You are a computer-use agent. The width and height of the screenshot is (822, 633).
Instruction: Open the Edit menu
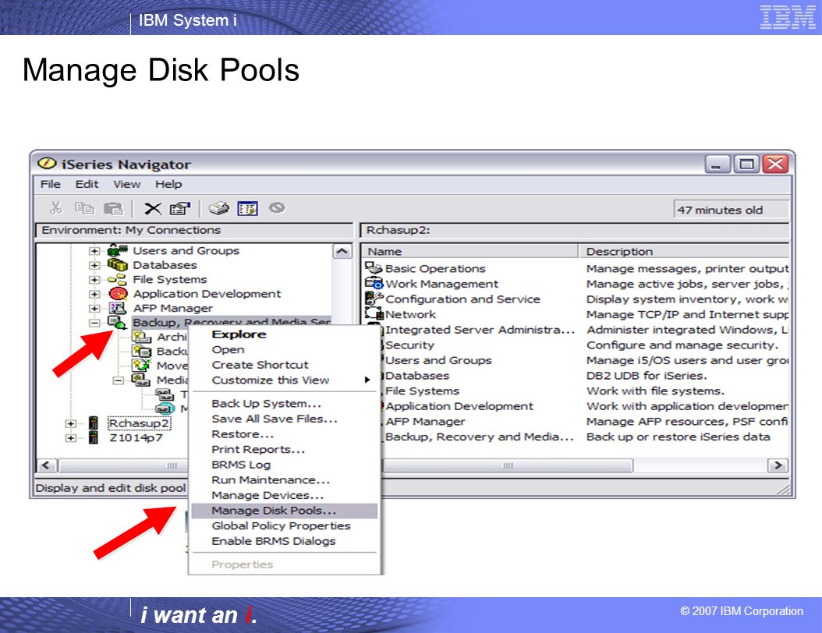pyautogui.click(x=87, y=185)
